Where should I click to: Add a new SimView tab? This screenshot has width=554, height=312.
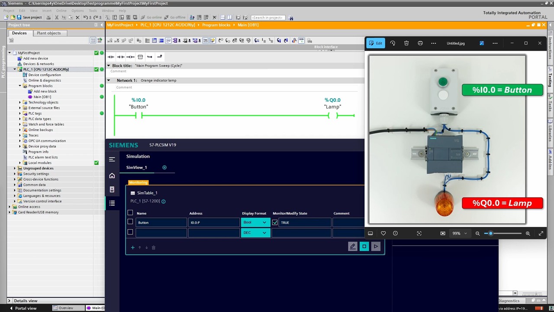pyautogui.click(x=164, y=167)
